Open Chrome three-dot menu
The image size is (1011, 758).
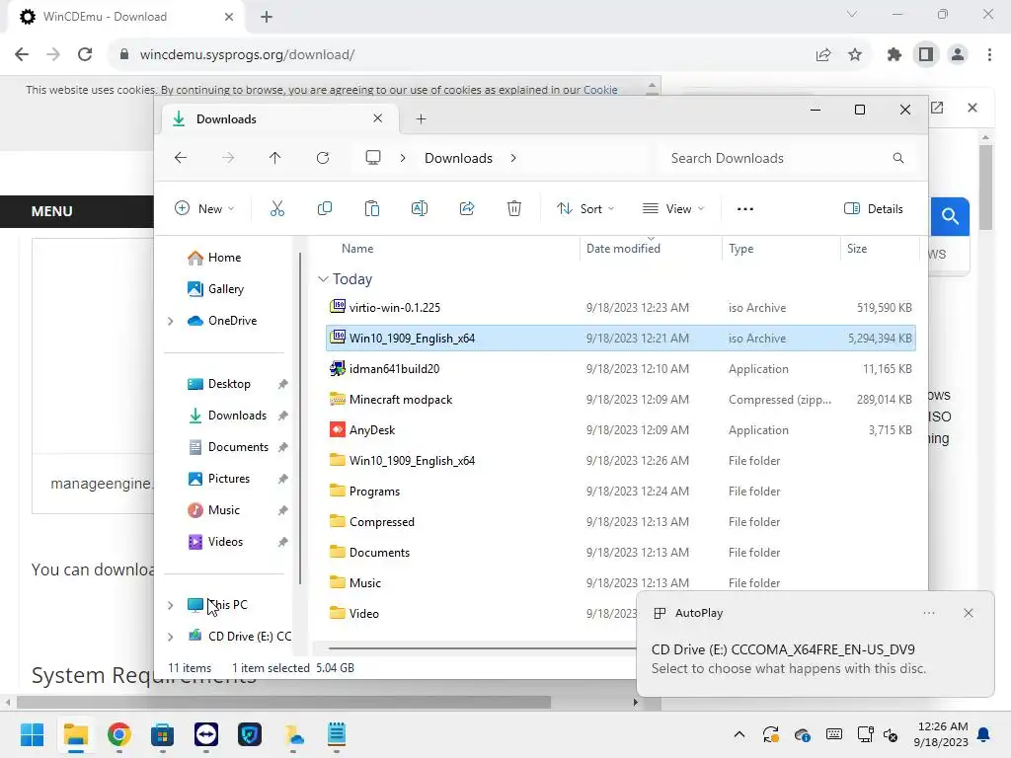pyautogui.click(x=989, y=55)
